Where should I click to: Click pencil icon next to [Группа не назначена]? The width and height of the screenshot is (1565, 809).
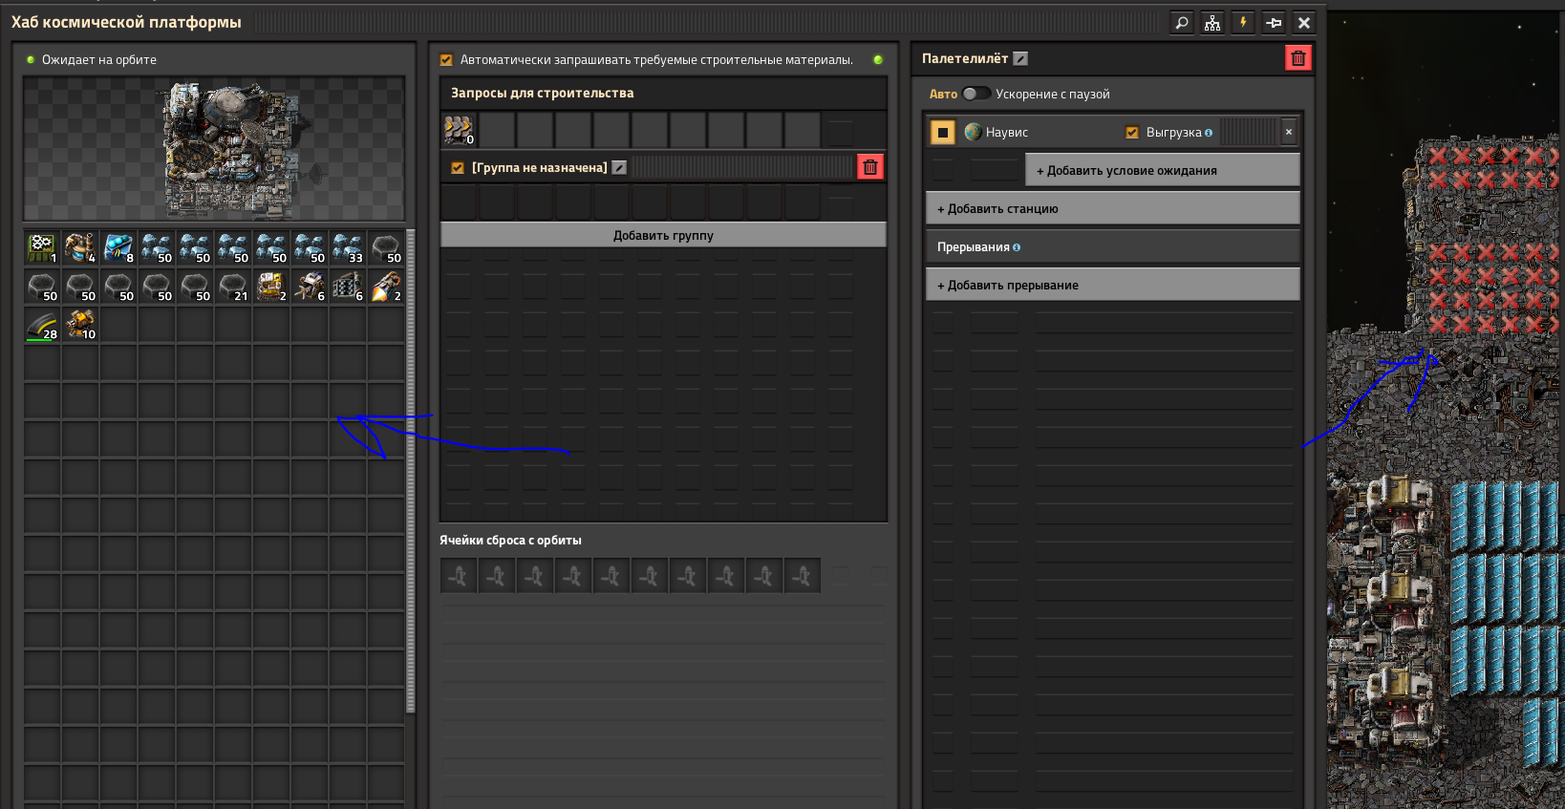tap(619, 168)
